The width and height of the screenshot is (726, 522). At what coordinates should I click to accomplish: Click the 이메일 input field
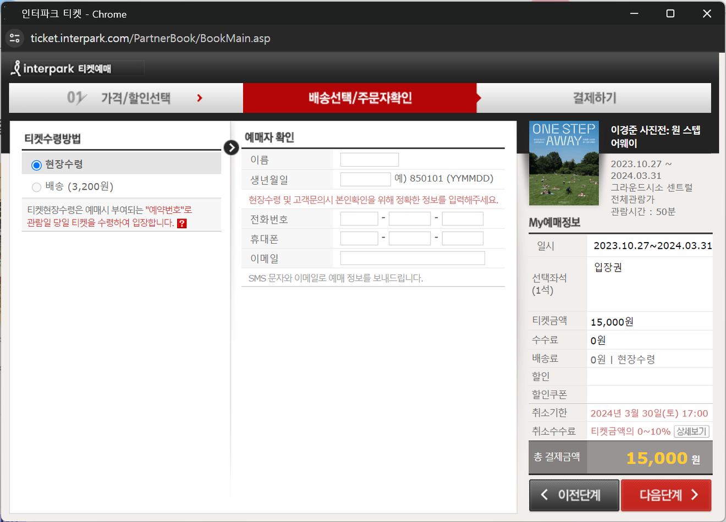tap(413, 258)
